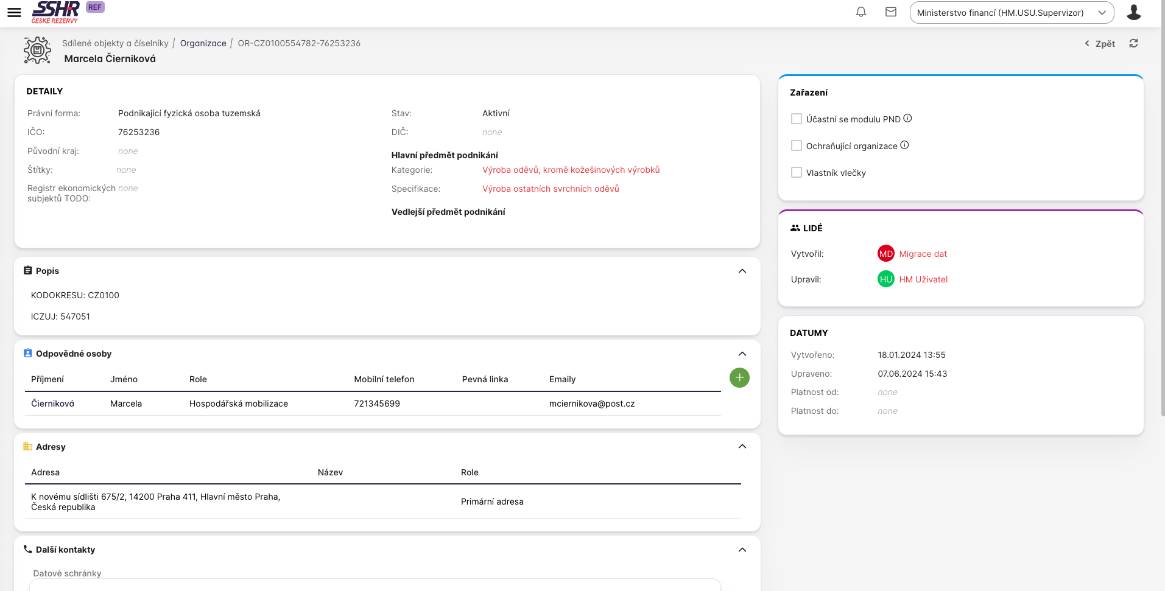Add responsible person with green plus button
Image resolution: width=1165 pixels, height=591 pixels.
click(x=739, y=378)
